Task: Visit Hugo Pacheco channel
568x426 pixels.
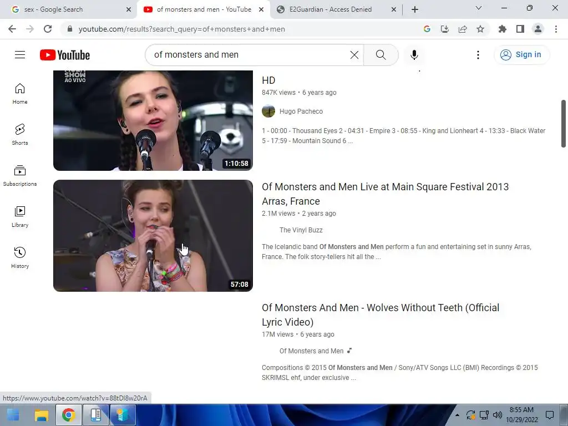Action: click(x=301, y=111)
